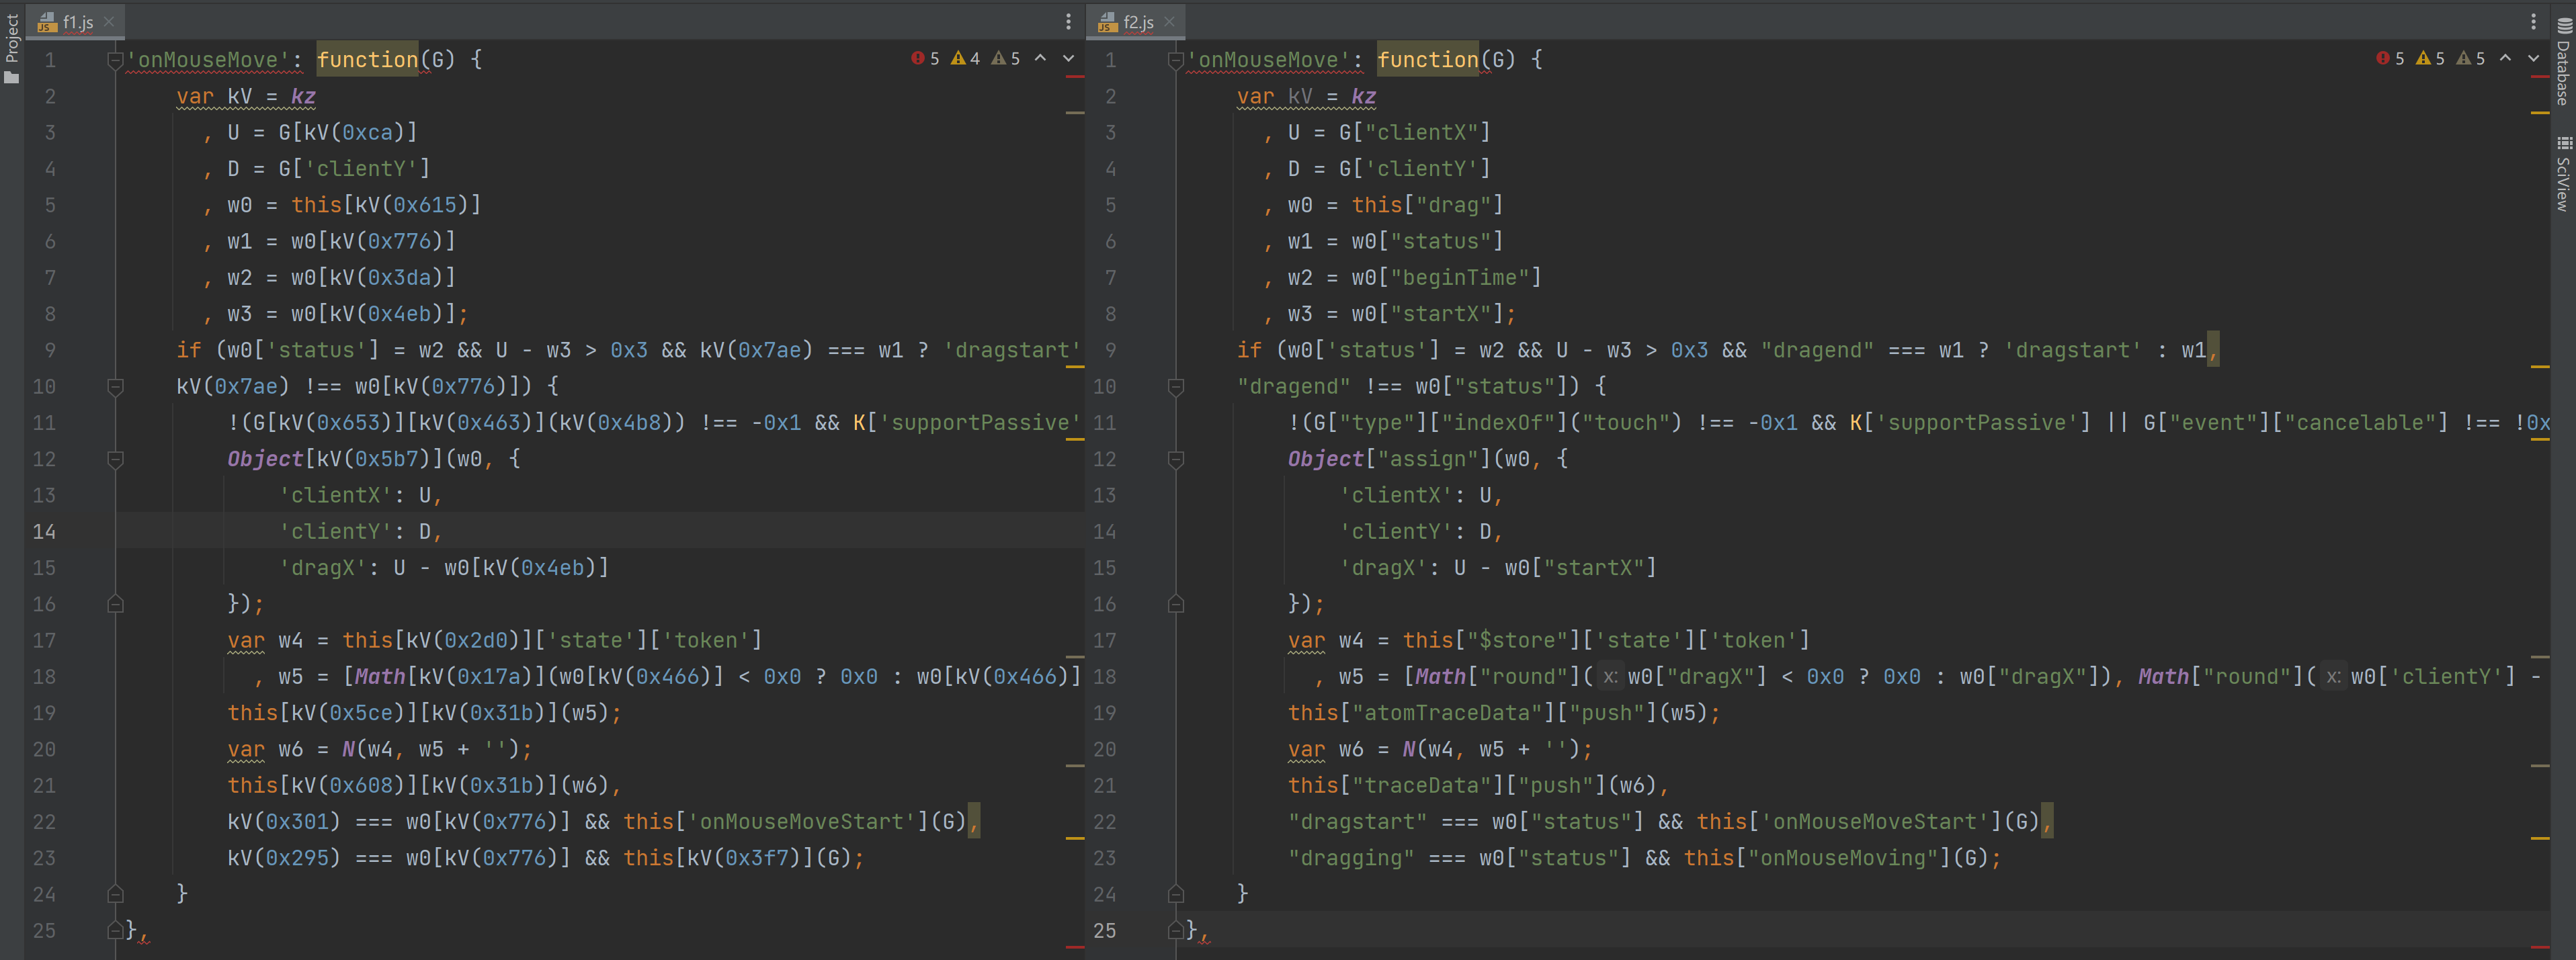
Task: Click the f1.js file type icon
Action: pyautogui.click(x=46, y=22)
